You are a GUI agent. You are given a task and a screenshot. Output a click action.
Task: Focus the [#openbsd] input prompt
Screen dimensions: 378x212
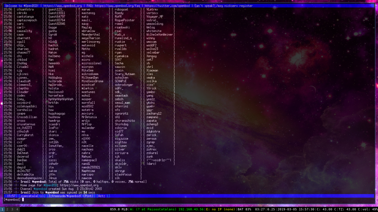click(12, 200)
